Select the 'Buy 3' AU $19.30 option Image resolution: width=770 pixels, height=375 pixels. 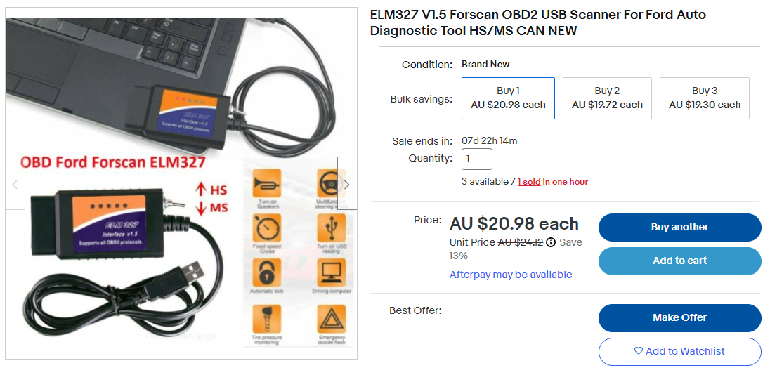[x=705, y=98]
